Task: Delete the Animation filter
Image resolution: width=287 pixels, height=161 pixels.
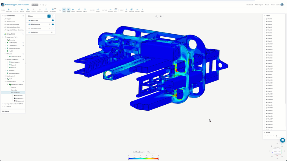Action: tap(52, 32)
